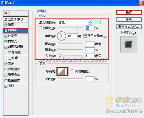This screenshot has height=118, width=144.
Task: Toggle the 投影 drop shadow checkbox
Action: click(x=6, y=25)
